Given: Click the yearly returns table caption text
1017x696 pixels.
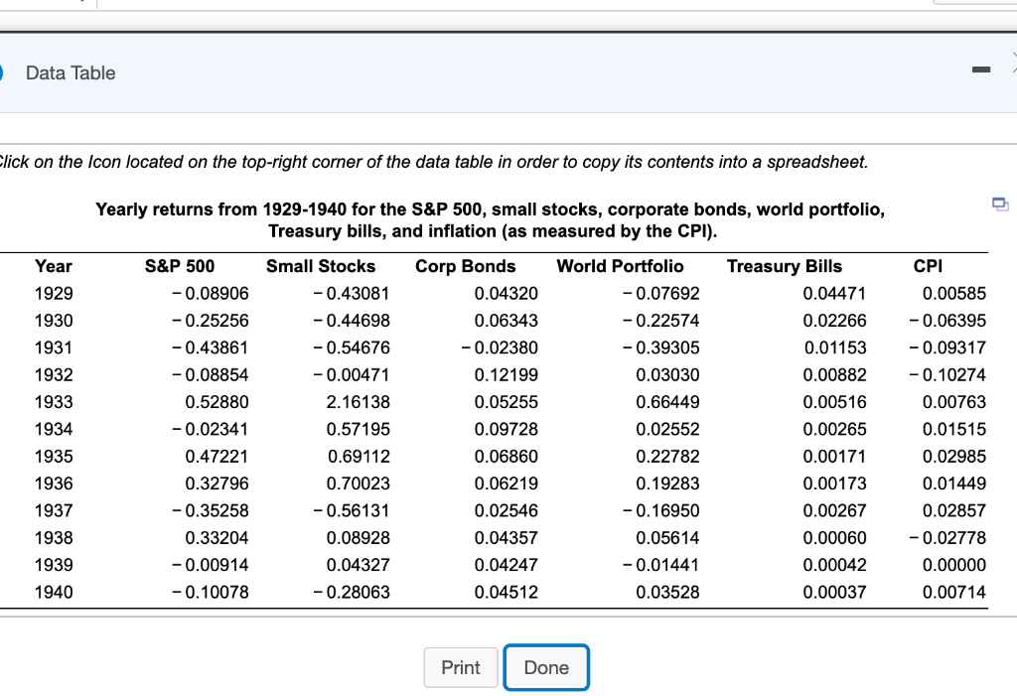Looking at the screenshot, I should 490,219.
